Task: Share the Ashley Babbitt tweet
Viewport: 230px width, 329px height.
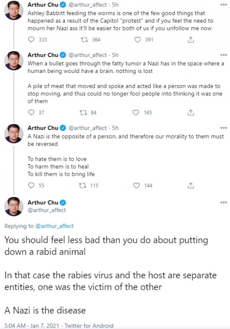Action: pyautogui.click(x=191, y=40)
